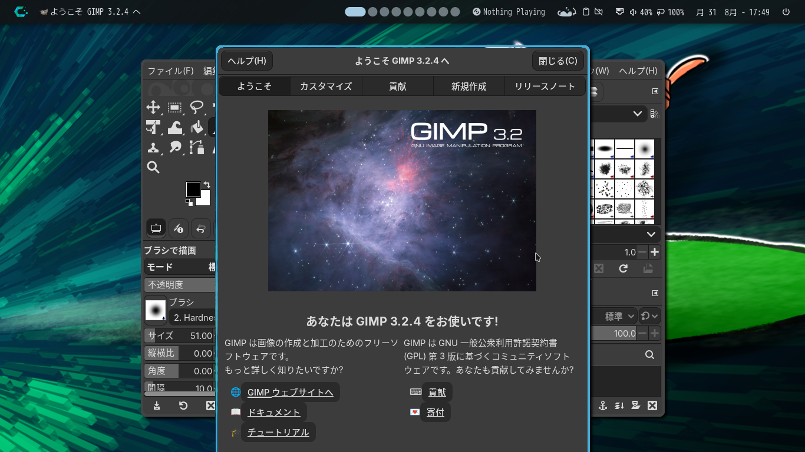Open the ファイル(F) menu in GIMP window
805x452 pixels.
point(170,71)
